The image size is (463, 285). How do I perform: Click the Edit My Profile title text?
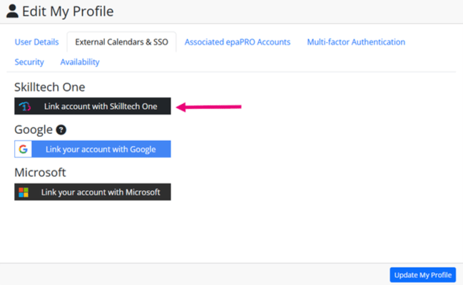coord(68,11)
